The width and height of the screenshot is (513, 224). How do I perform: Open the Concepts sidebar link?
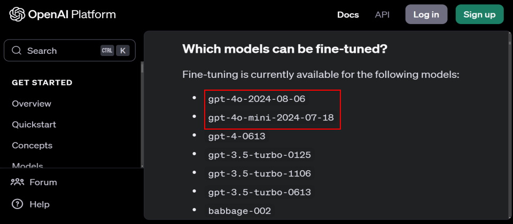(32, 145)
